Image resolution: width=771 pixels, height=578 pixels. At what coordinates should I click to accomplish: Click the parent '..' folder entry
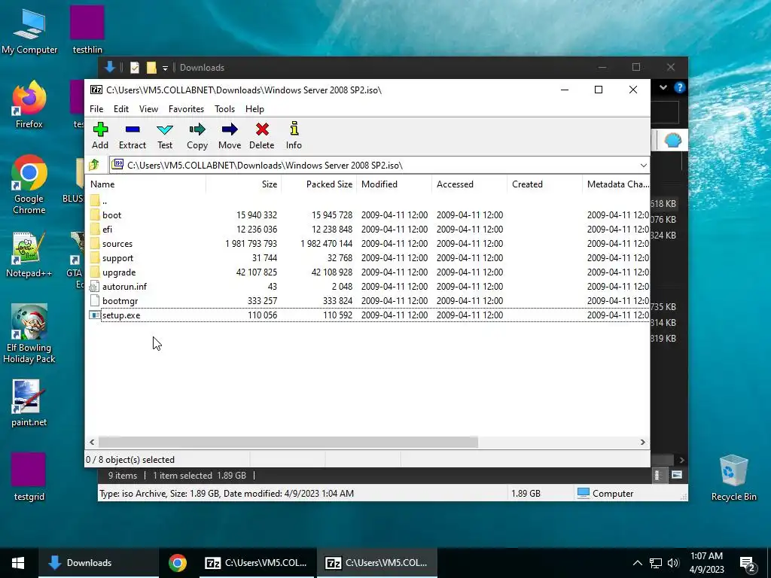(x=99, y=200)
